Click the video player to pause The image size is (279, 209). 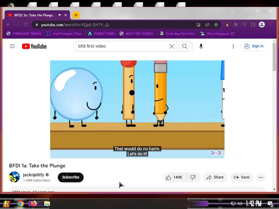[137, 109]
